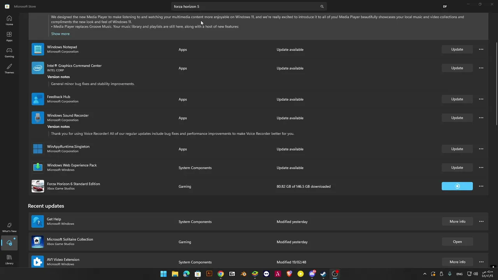Click the Forza Horizon 6 game thumbnail
The image size is (498, 280).
(38, 186)
